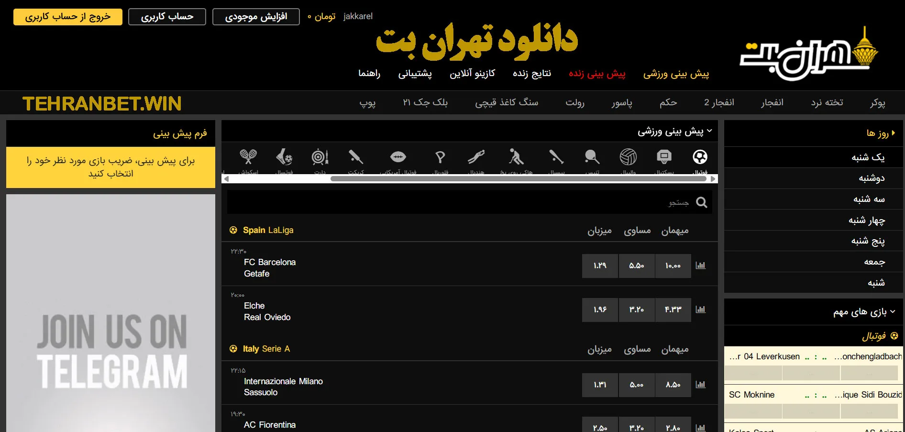Viewport: 905px width, 432px height.
Task: Pick Elche home odds ۱.۹۶
Action: point(600,310)
